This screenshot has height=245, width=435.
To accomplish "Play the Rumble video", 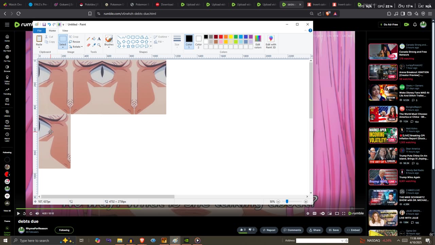I will click(x=18, y=213).
